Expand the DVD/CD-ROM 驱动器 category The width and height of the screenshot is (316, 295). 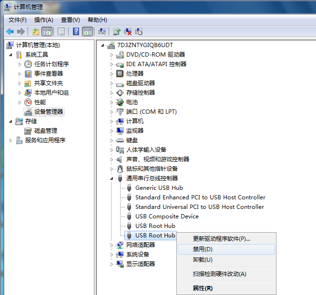click(112, 55)
